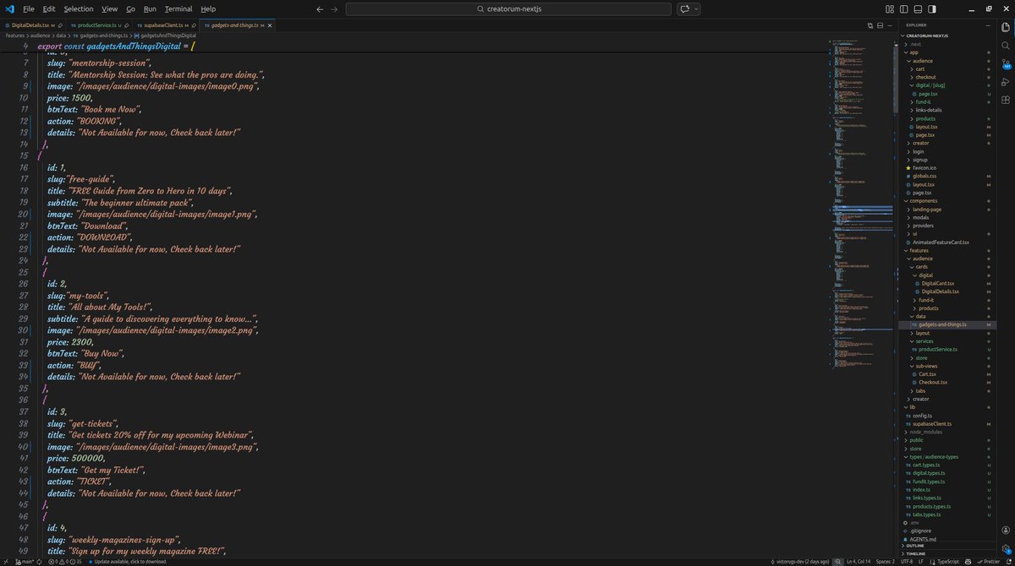Open the Selection menu
Image resolution: width=1015 pixels, height=566 pixels.
pyautogui.click(x=79, y=8)
